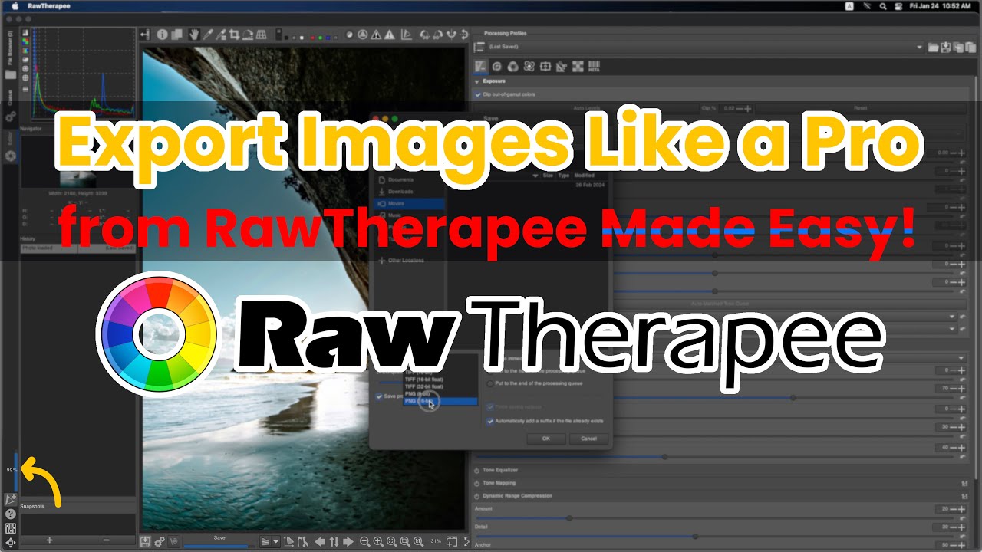
Task: Click Cancel in the Save dialog
Action: tap(588, 439)
